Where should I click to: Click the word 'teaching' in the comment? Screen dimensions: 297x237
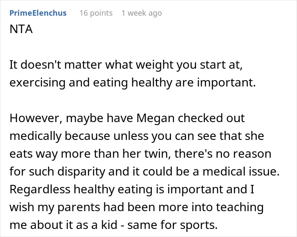[240, 207]
